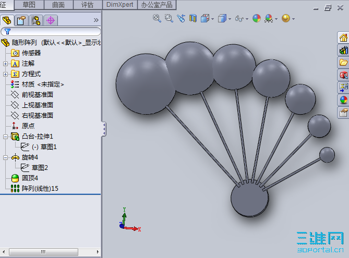Select the 右视基准面 plane
This screenshot has width=349, height=258.
(x=38, y=115)
